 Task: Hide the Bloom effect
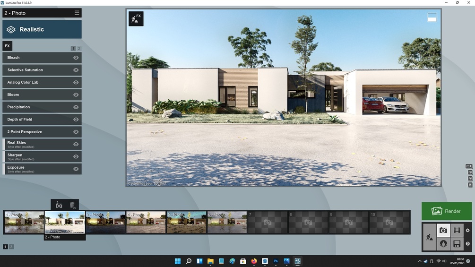coord(76,95)
